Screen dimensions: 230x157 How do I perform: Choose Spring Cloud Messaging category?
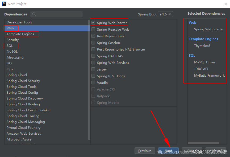pos(46,122)
